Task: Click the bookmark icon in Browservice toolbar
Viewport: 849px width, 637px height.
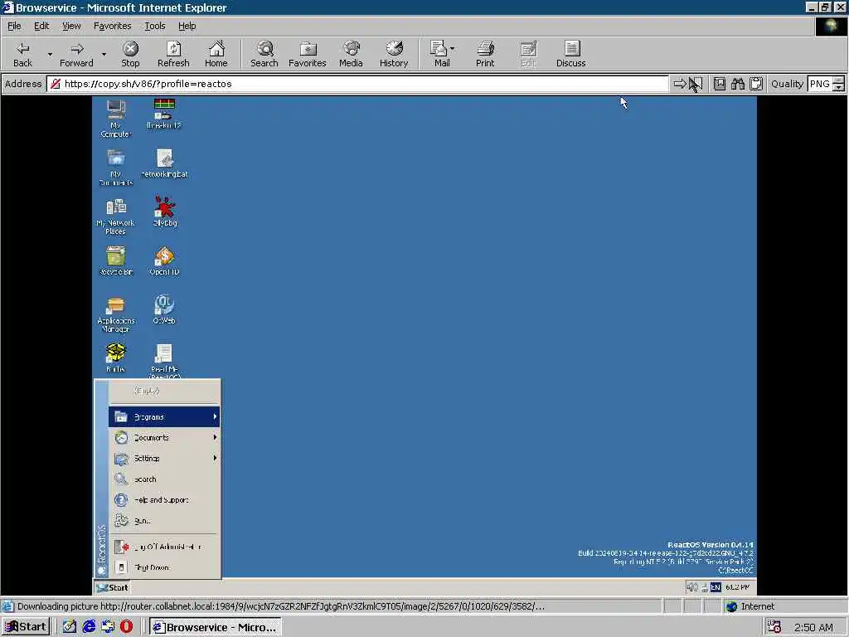Action: tap(719, 84)
